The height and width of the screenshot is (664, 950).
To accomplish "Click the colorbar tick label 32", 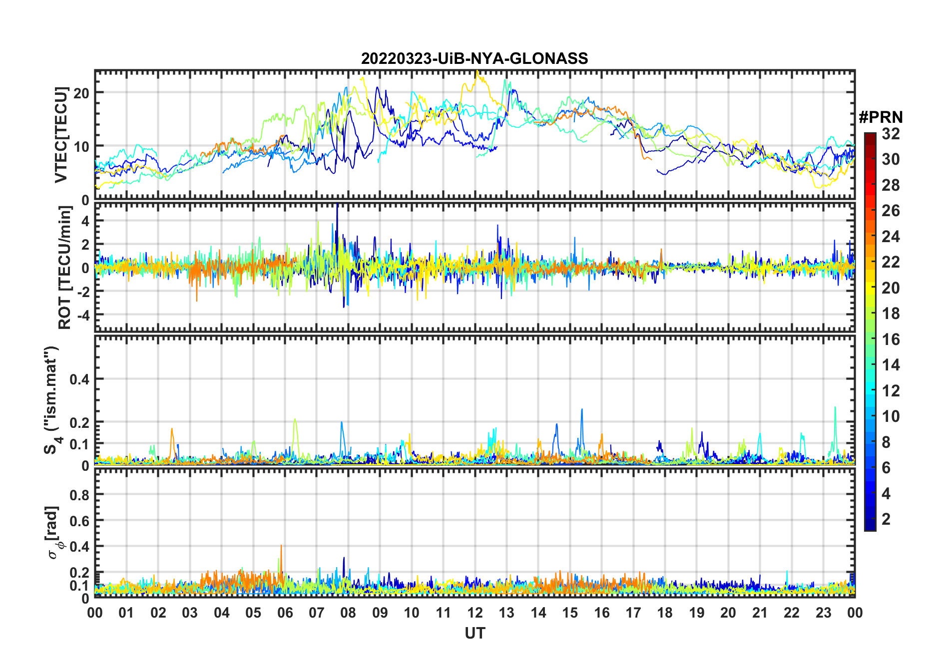I will (891, 134).
